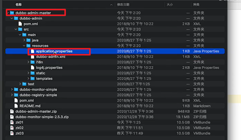Select the dubbo-monitor-simple folder name
The height and width of the screenshot is (140, 241).
coord(38,90)
